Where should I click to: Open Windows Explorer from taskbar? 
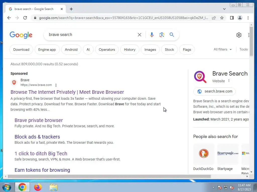53,187
